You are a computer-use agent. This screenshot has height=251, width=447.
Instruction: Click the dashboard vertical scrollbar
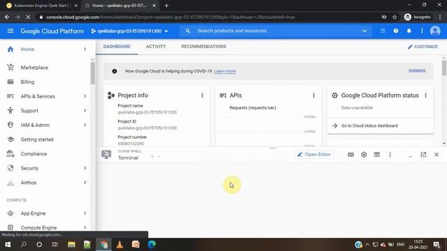tap(444, 68)
